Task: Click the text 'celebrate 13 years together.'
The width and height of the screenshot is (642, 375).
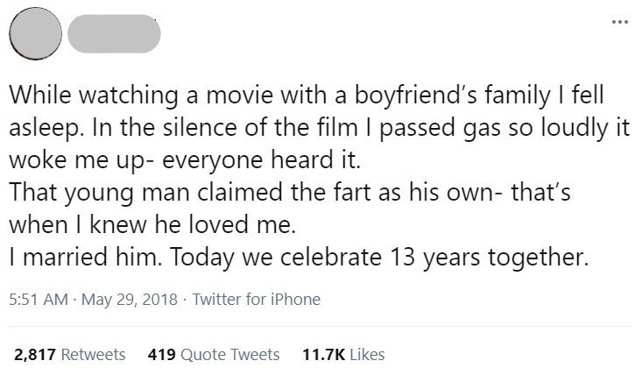Action: pos(434,257)
